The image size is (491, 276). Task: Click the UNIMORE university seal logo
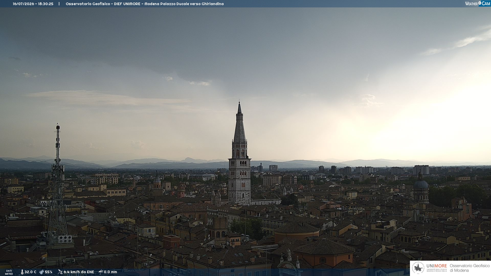(x=418, y=268)
